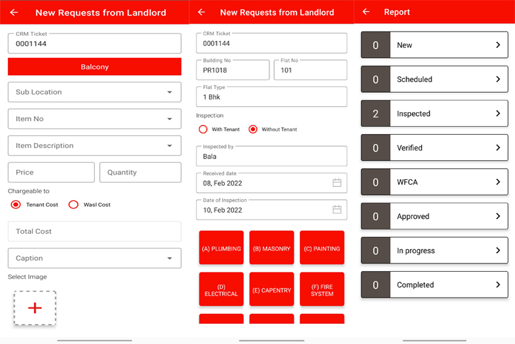Click the Price field
515x344 pixels.
click(x=51, y=173)
